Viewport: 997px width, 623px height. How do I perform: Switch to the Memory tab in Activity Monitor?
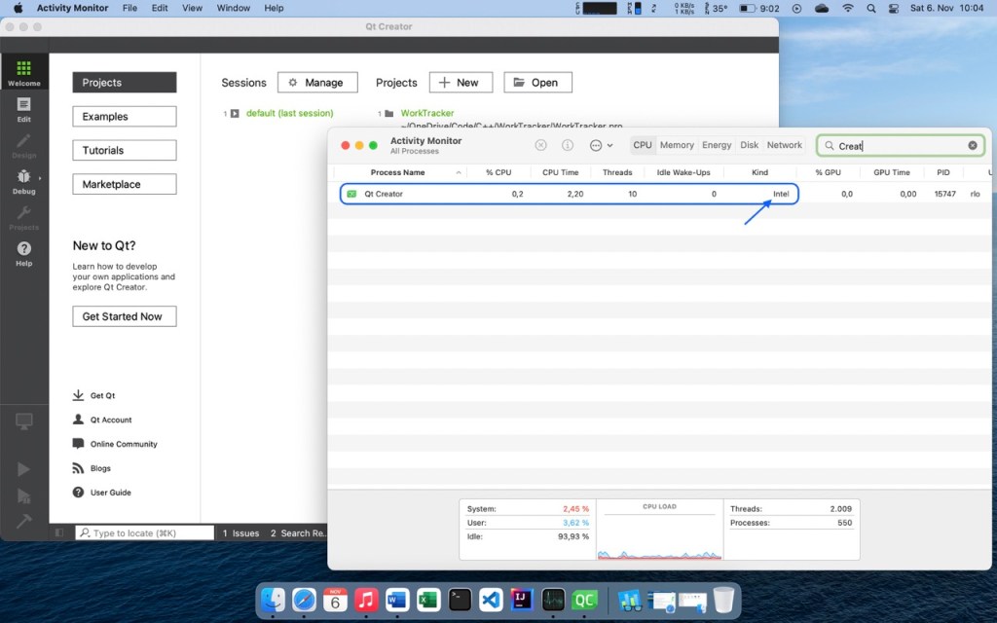677,144
